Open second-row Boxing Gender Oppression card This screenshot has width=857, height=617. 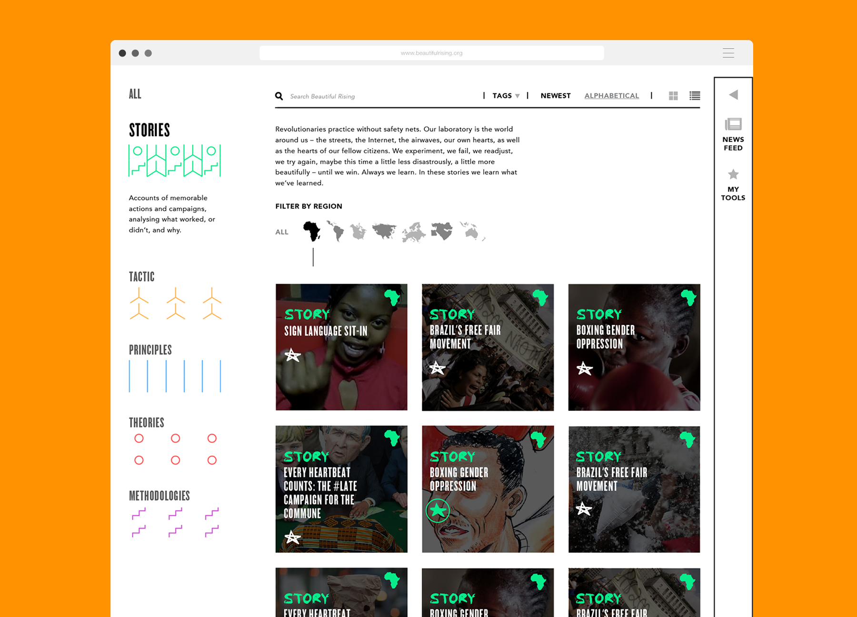(x=488, y=489)
